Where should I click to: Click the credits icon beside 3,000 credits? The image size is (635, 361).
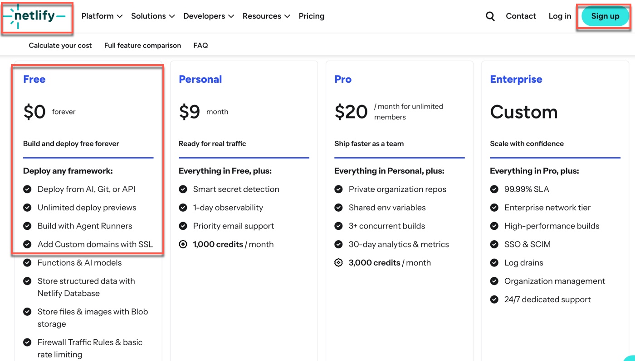click(339, 263)
